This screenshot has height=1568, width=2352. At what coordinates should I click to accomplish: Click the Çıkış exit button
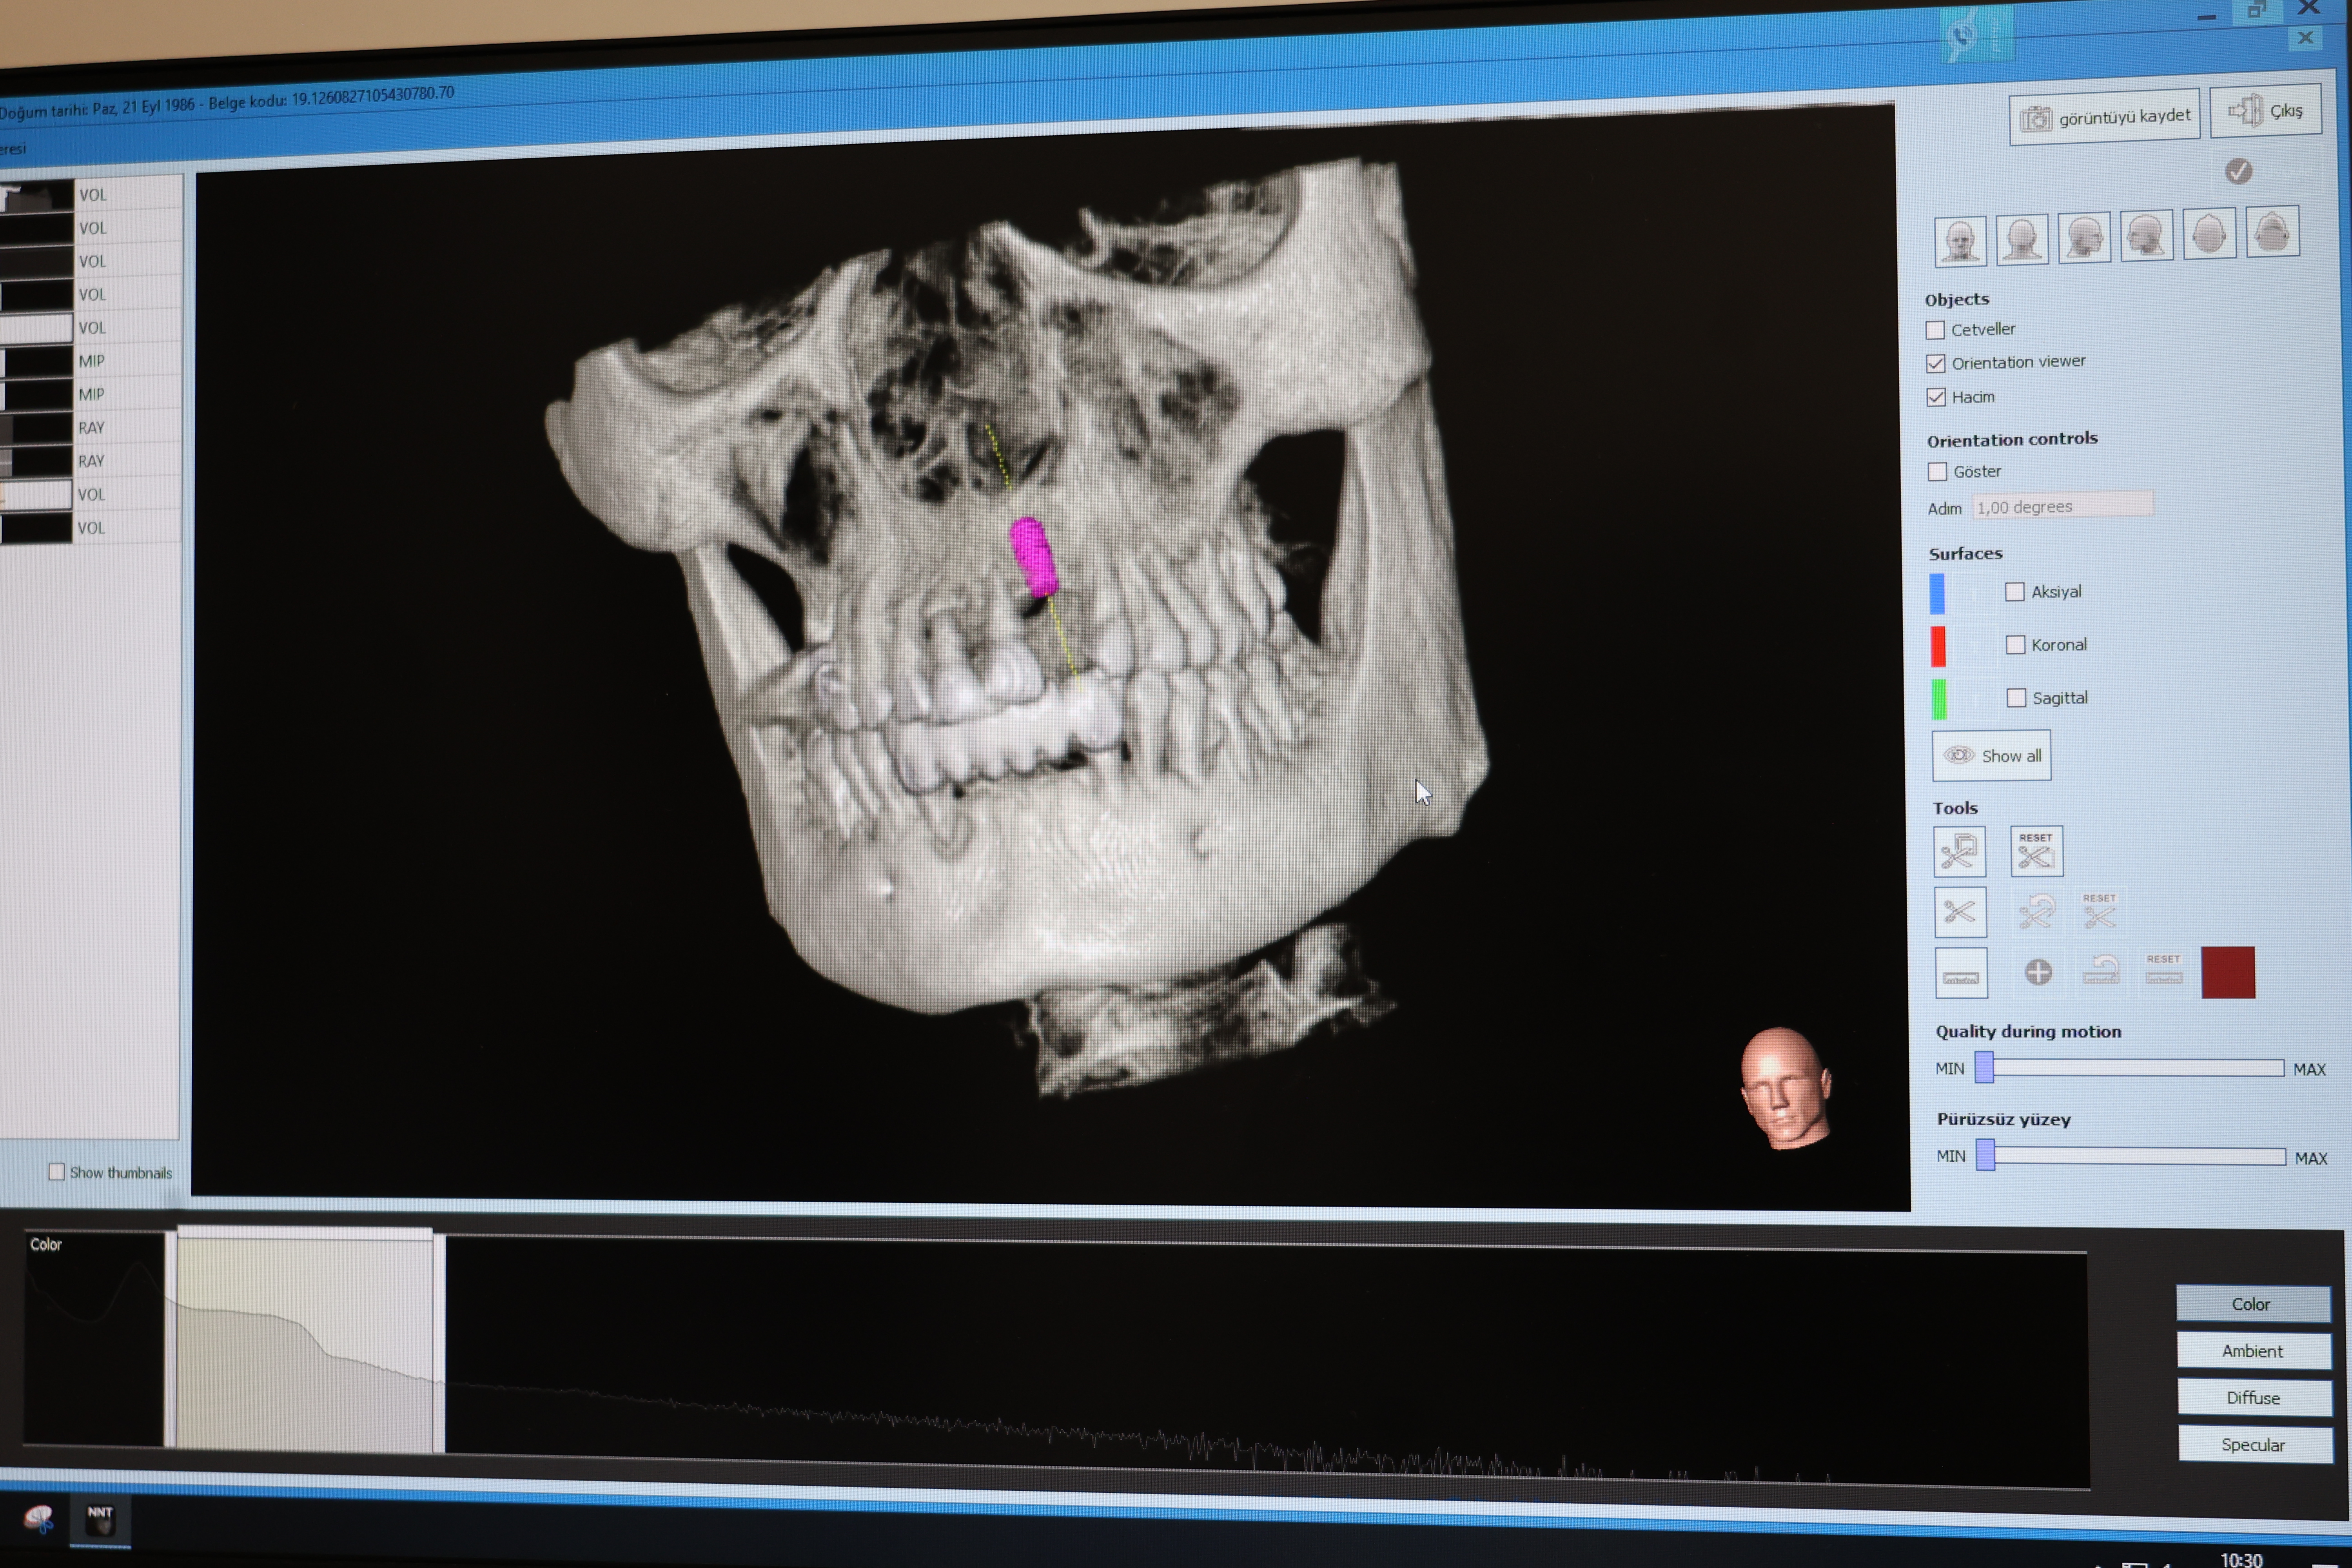click(2266, 111)
